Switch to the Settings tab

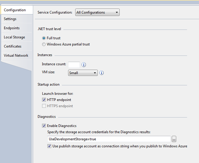coord(10,19)
